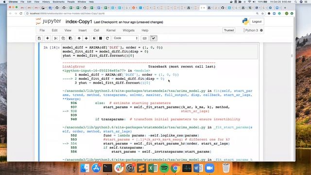The width and height of the screenshot is (311, 175).
Task: Open the cell type dropdown showing Code
Action: (125, 38)
